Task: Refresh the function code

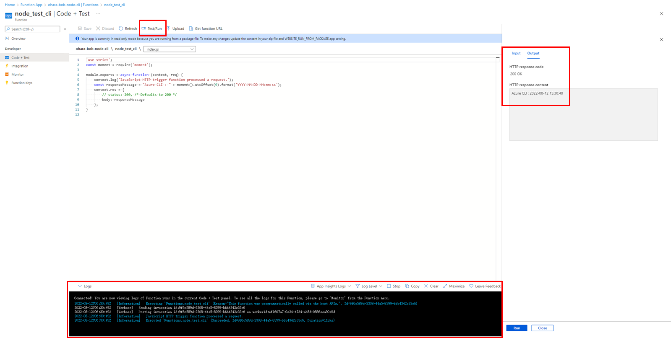Action: (128, 28)
